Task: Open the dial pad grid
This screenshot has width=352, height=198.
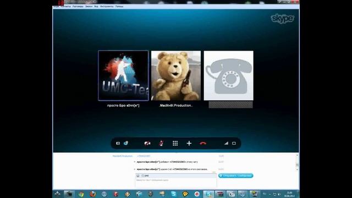Action: [175, 143]
